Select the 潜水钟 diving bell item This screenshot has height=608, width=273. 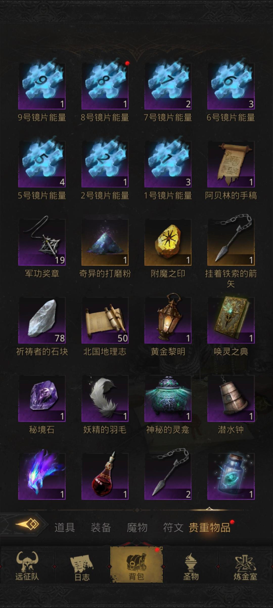click(x=231, y=398)
